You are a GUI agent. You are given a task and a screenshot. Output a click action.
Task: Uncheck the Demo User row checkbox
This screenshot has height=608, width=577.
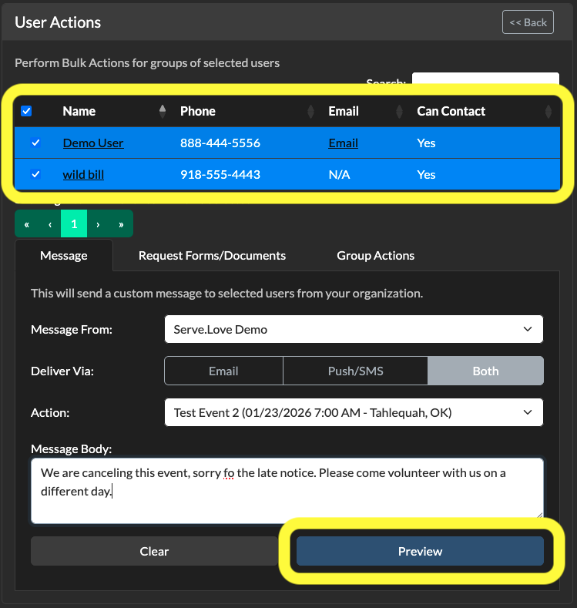[x=35, y=143]
